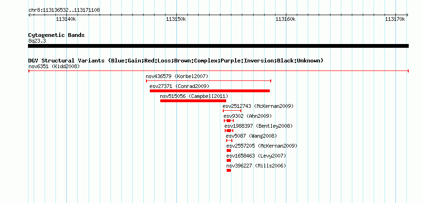This screenshot has width=422, height=203.
Task: Open esv27371 (Conrad2009) label
Action: 179,86
